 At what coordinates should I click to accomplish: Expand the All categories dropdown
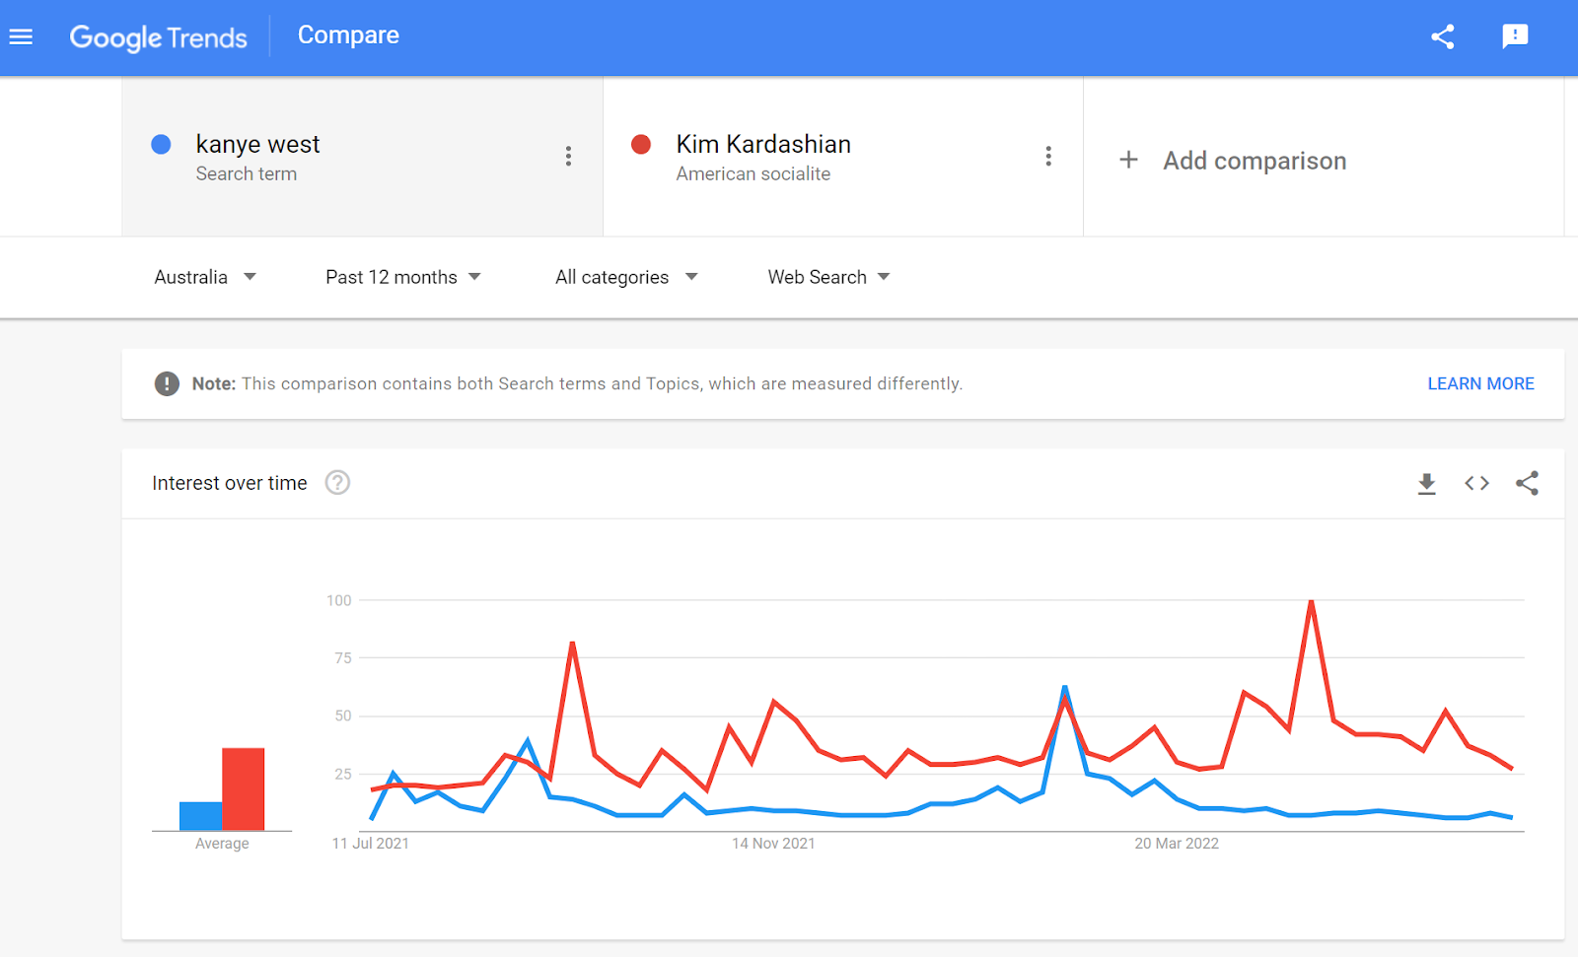click(x=626, y=277)
